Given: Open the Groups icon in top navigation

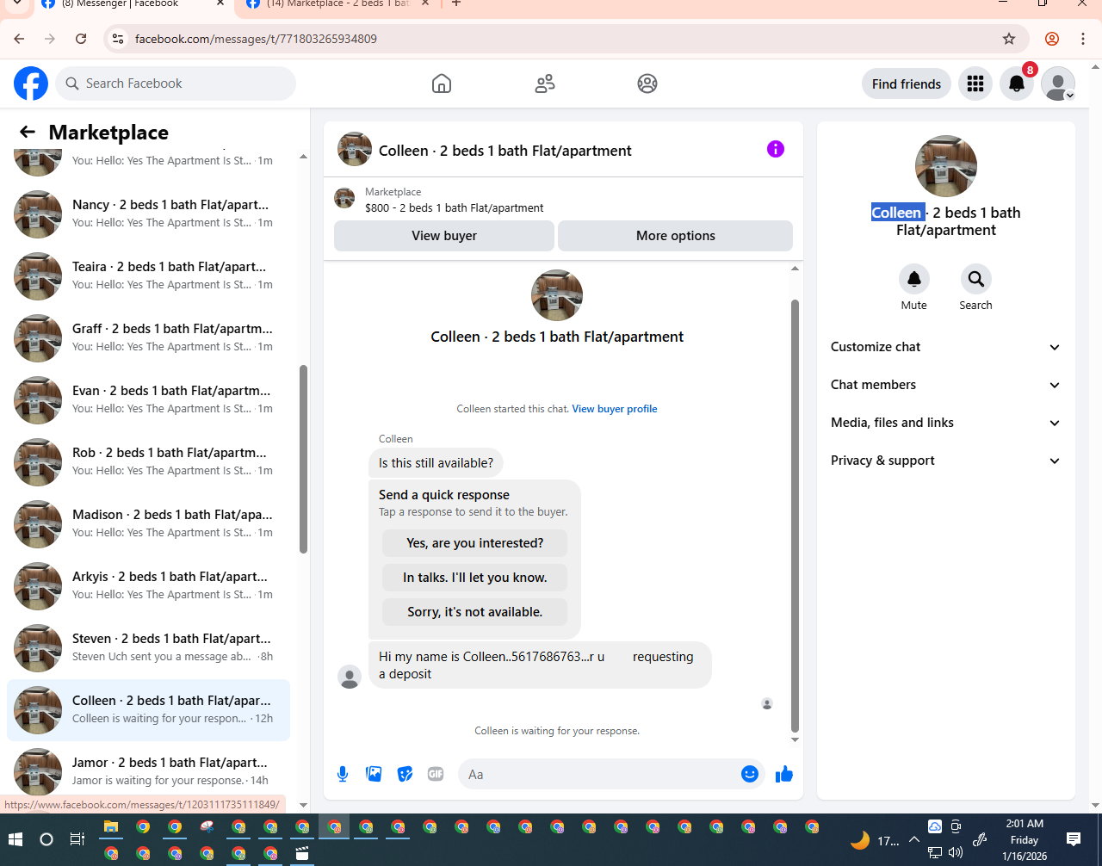Looking at the screenshot, I should pyautogui.click(x=647, y=84).
